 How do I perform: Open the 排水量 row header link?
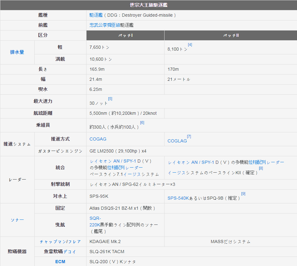[17, 52]
